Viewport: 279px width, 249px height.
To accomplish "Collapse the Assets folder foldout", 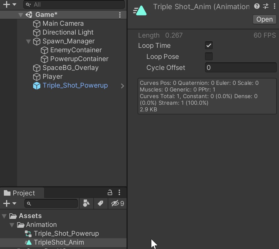I will pyautogui.click(x=4, y=216).
